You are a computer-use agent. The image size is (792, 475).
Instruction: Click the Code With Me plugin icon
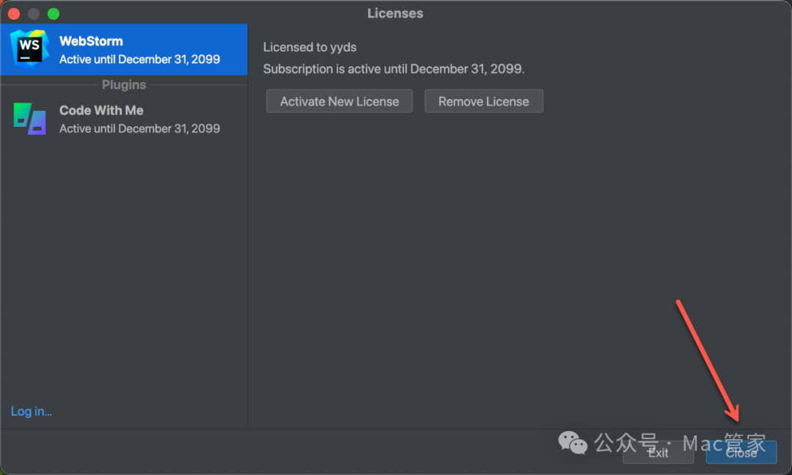[x=30, y=119]
